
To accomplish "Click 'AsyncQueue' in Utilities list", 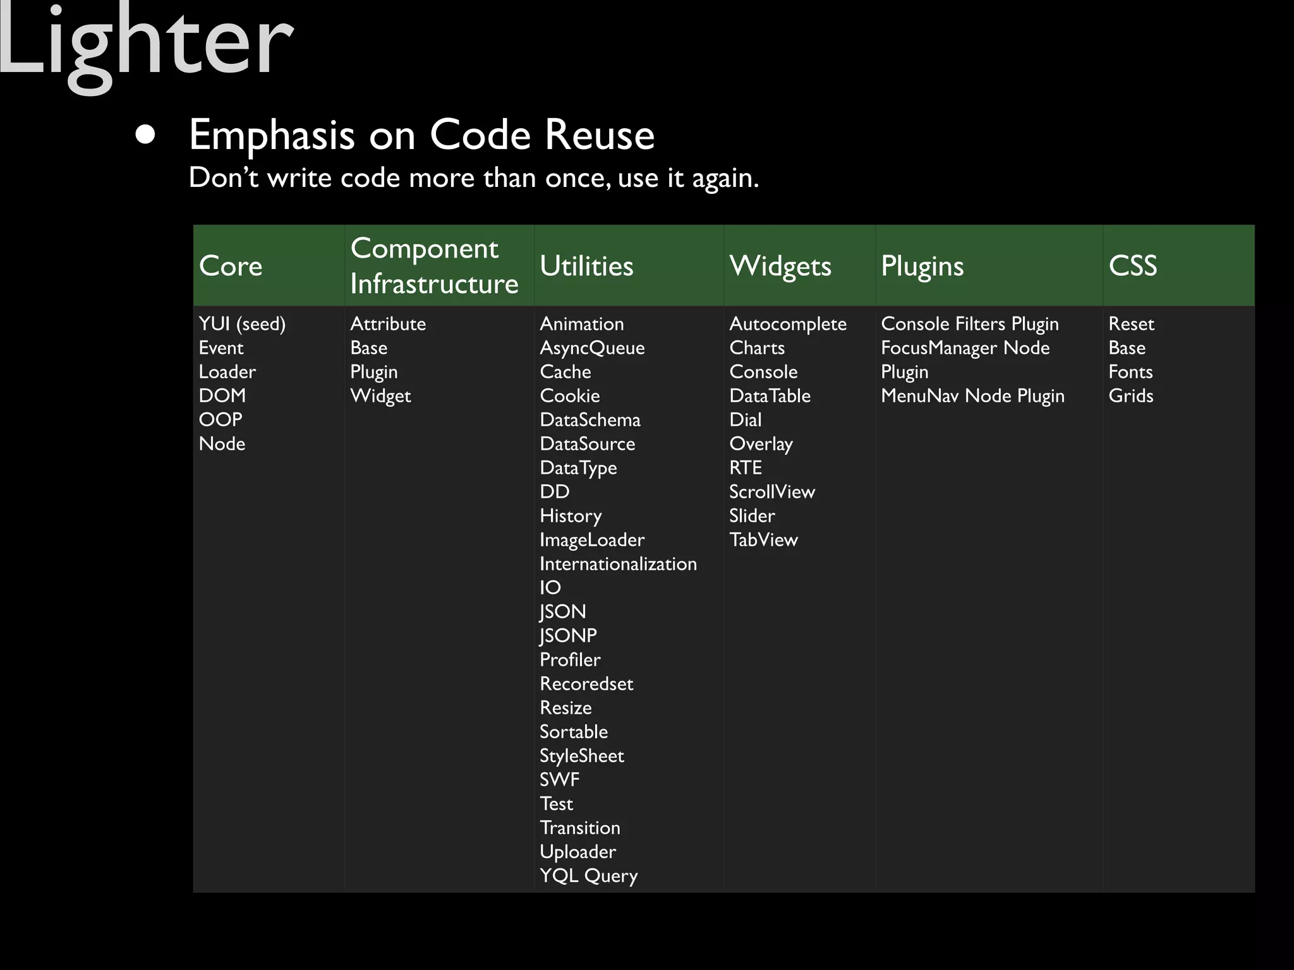I will point(593,349).
